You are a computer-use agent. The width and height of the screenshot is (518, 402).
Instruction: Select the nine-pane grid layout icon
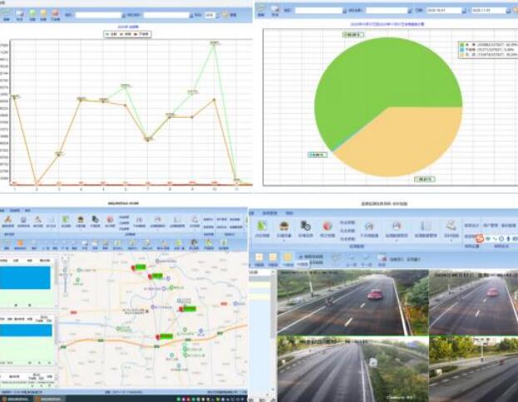tap(287, 257)
